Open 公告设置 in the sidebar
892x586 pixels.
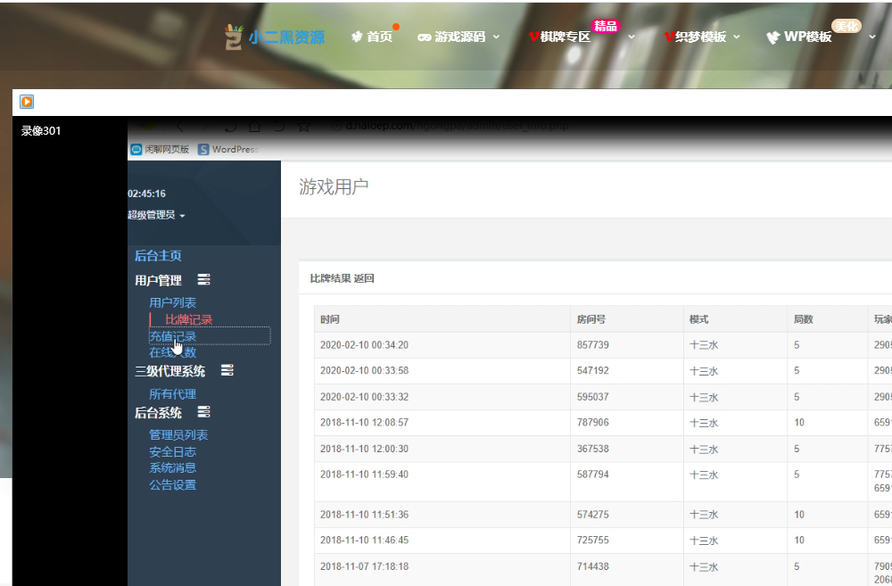(x=172, y=485)
